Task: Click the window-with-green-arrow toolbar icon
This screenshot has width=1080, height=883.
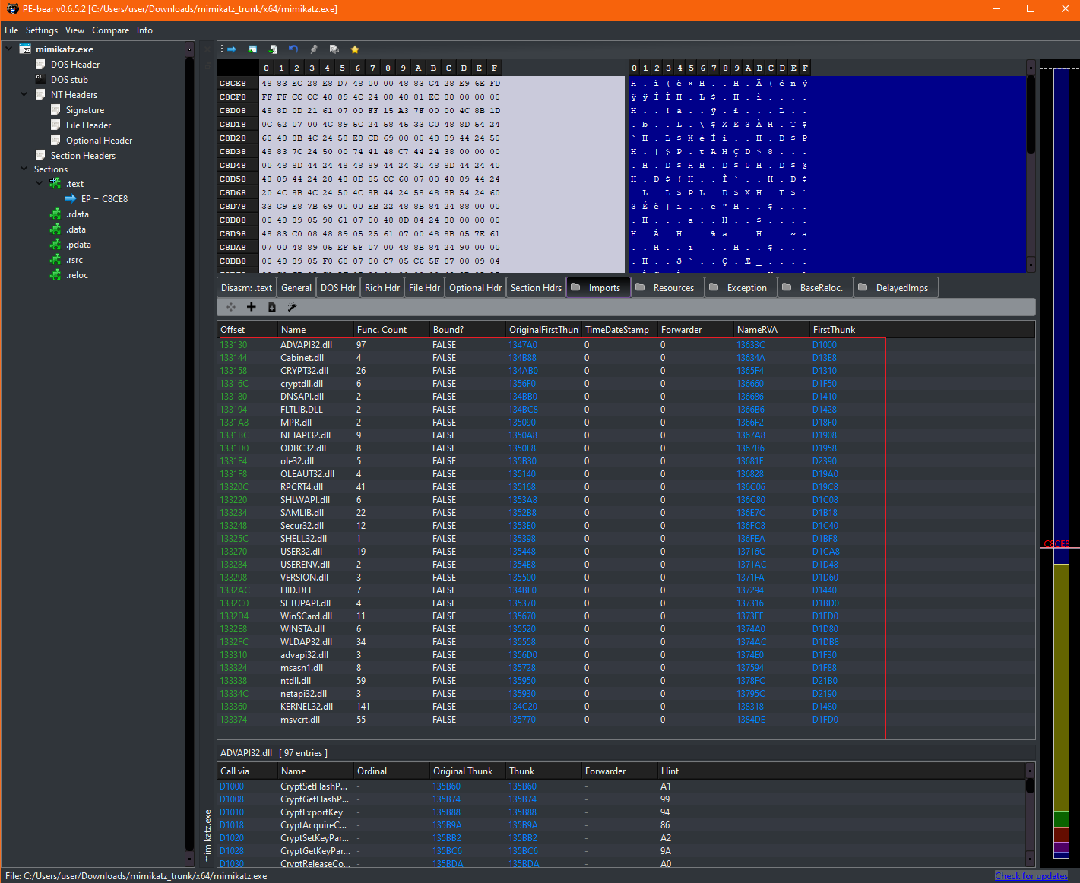Action: [252, 49]
